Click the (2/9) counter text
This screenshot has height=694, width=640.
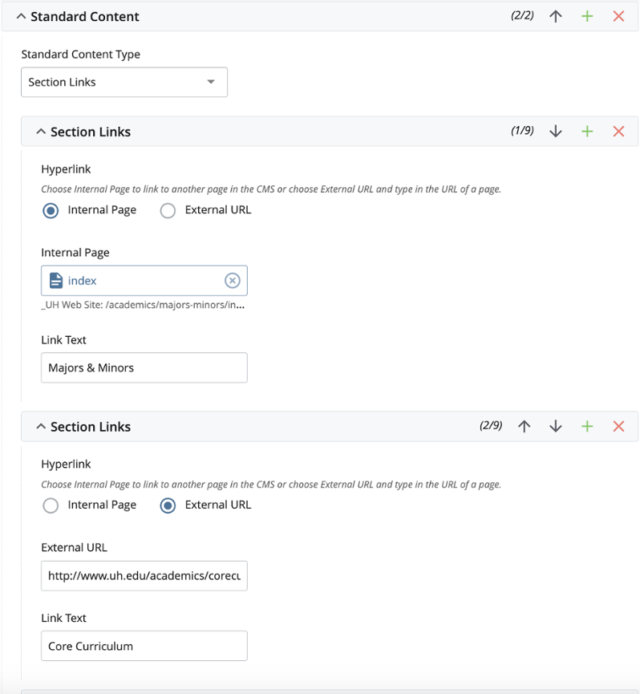click(491, 425)
